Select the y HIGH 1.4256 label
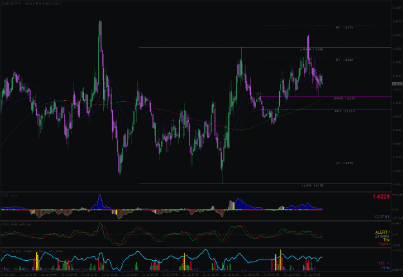Screen dimensions: 403x277 pyautogui.click(x=311, y=49)
